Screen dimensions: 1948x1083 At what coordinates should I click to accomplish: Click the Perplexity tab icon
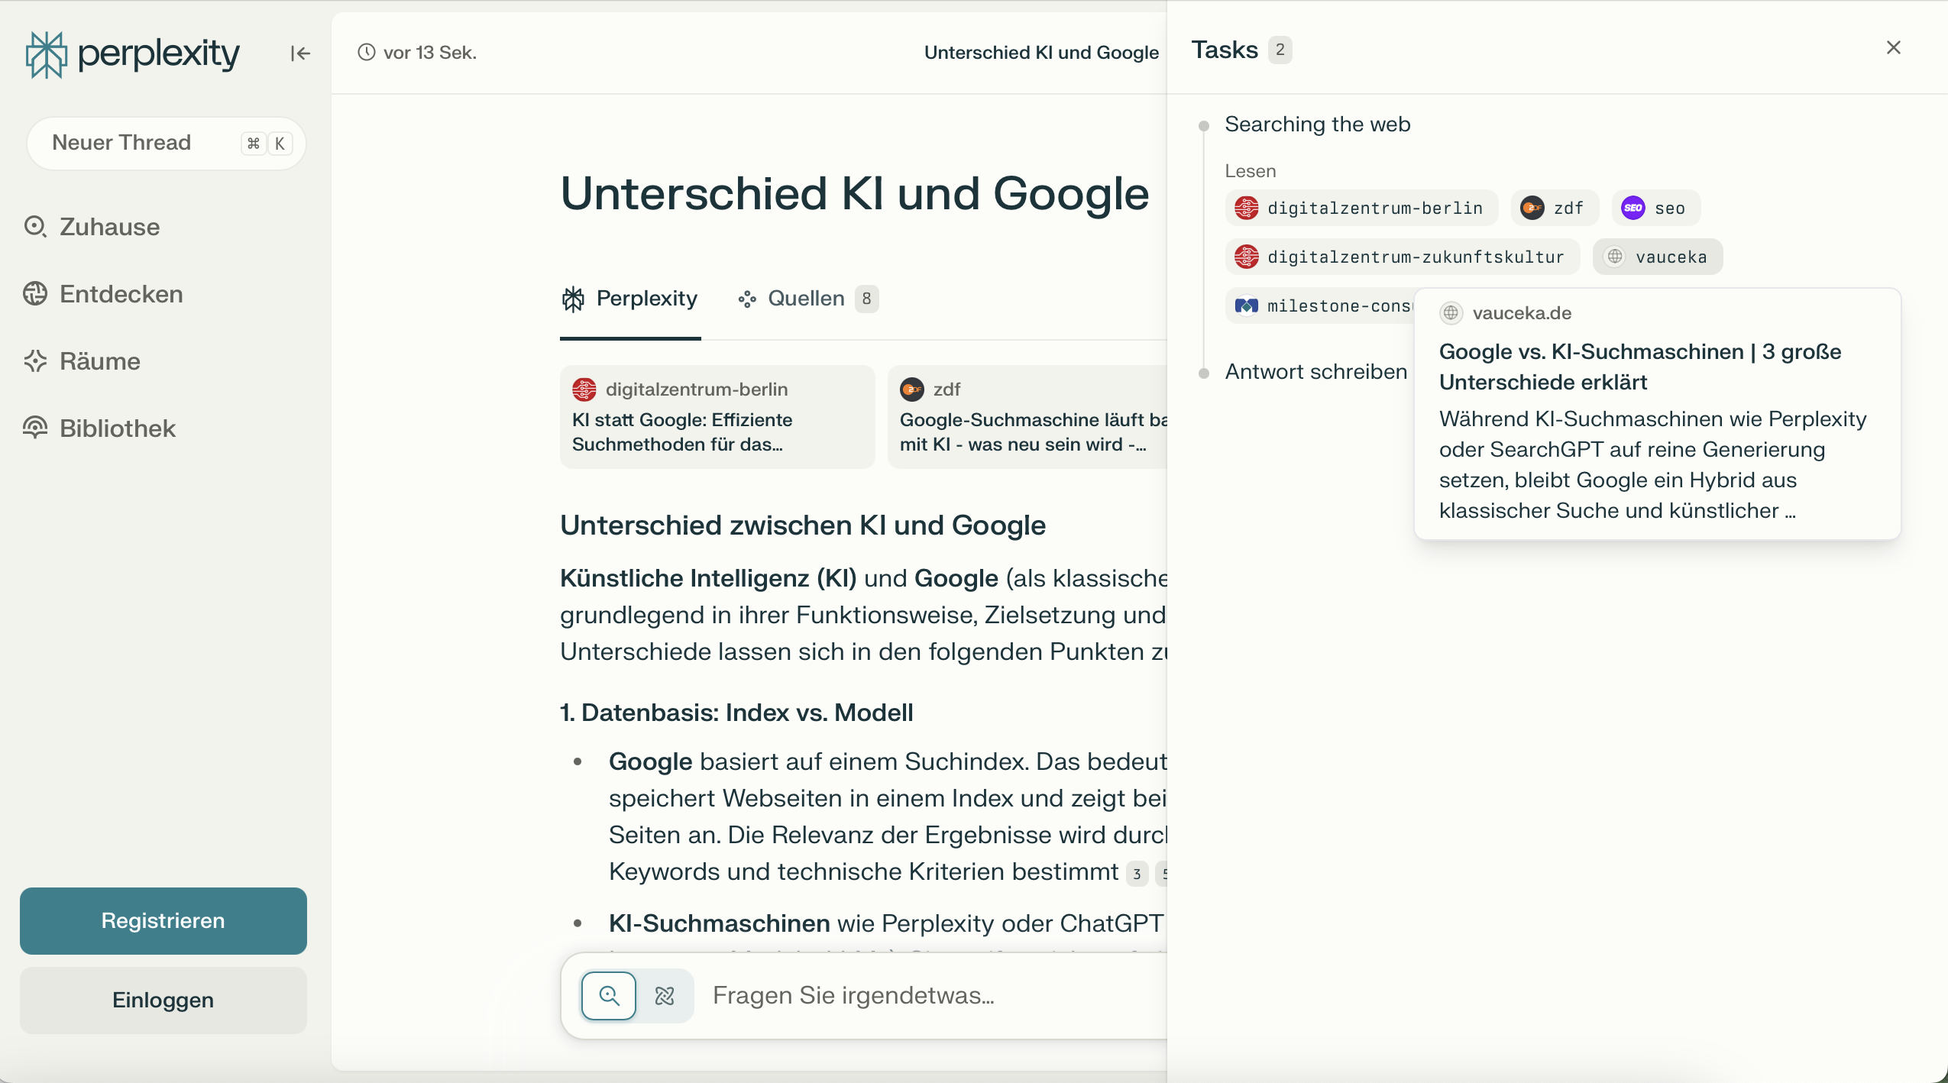click(574, 299)
